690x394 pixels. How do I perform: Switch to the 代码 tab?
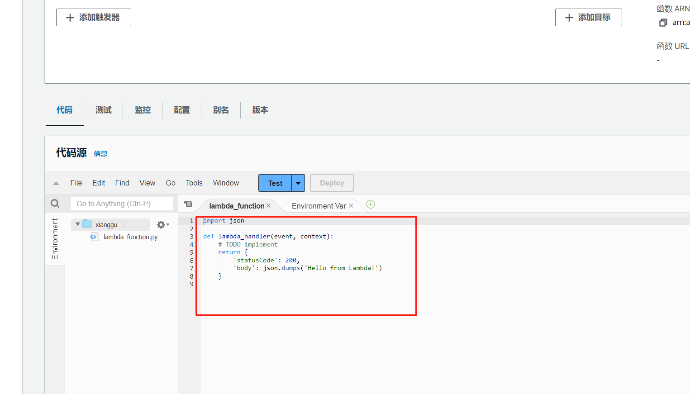tap(64, 110)
